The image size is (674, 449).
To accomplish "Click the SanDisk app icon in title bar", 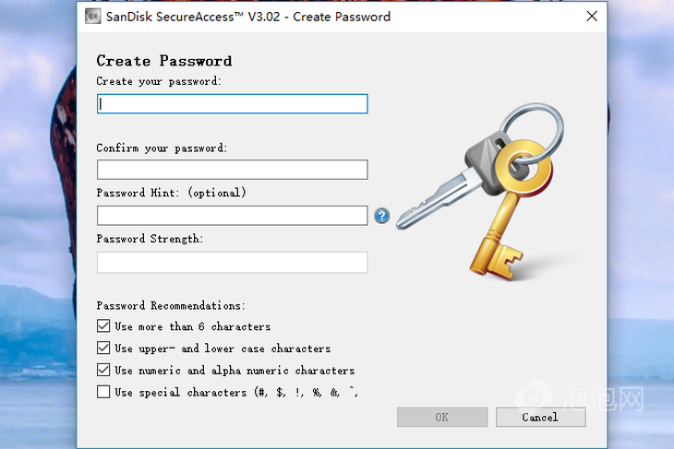I will 92,17.
